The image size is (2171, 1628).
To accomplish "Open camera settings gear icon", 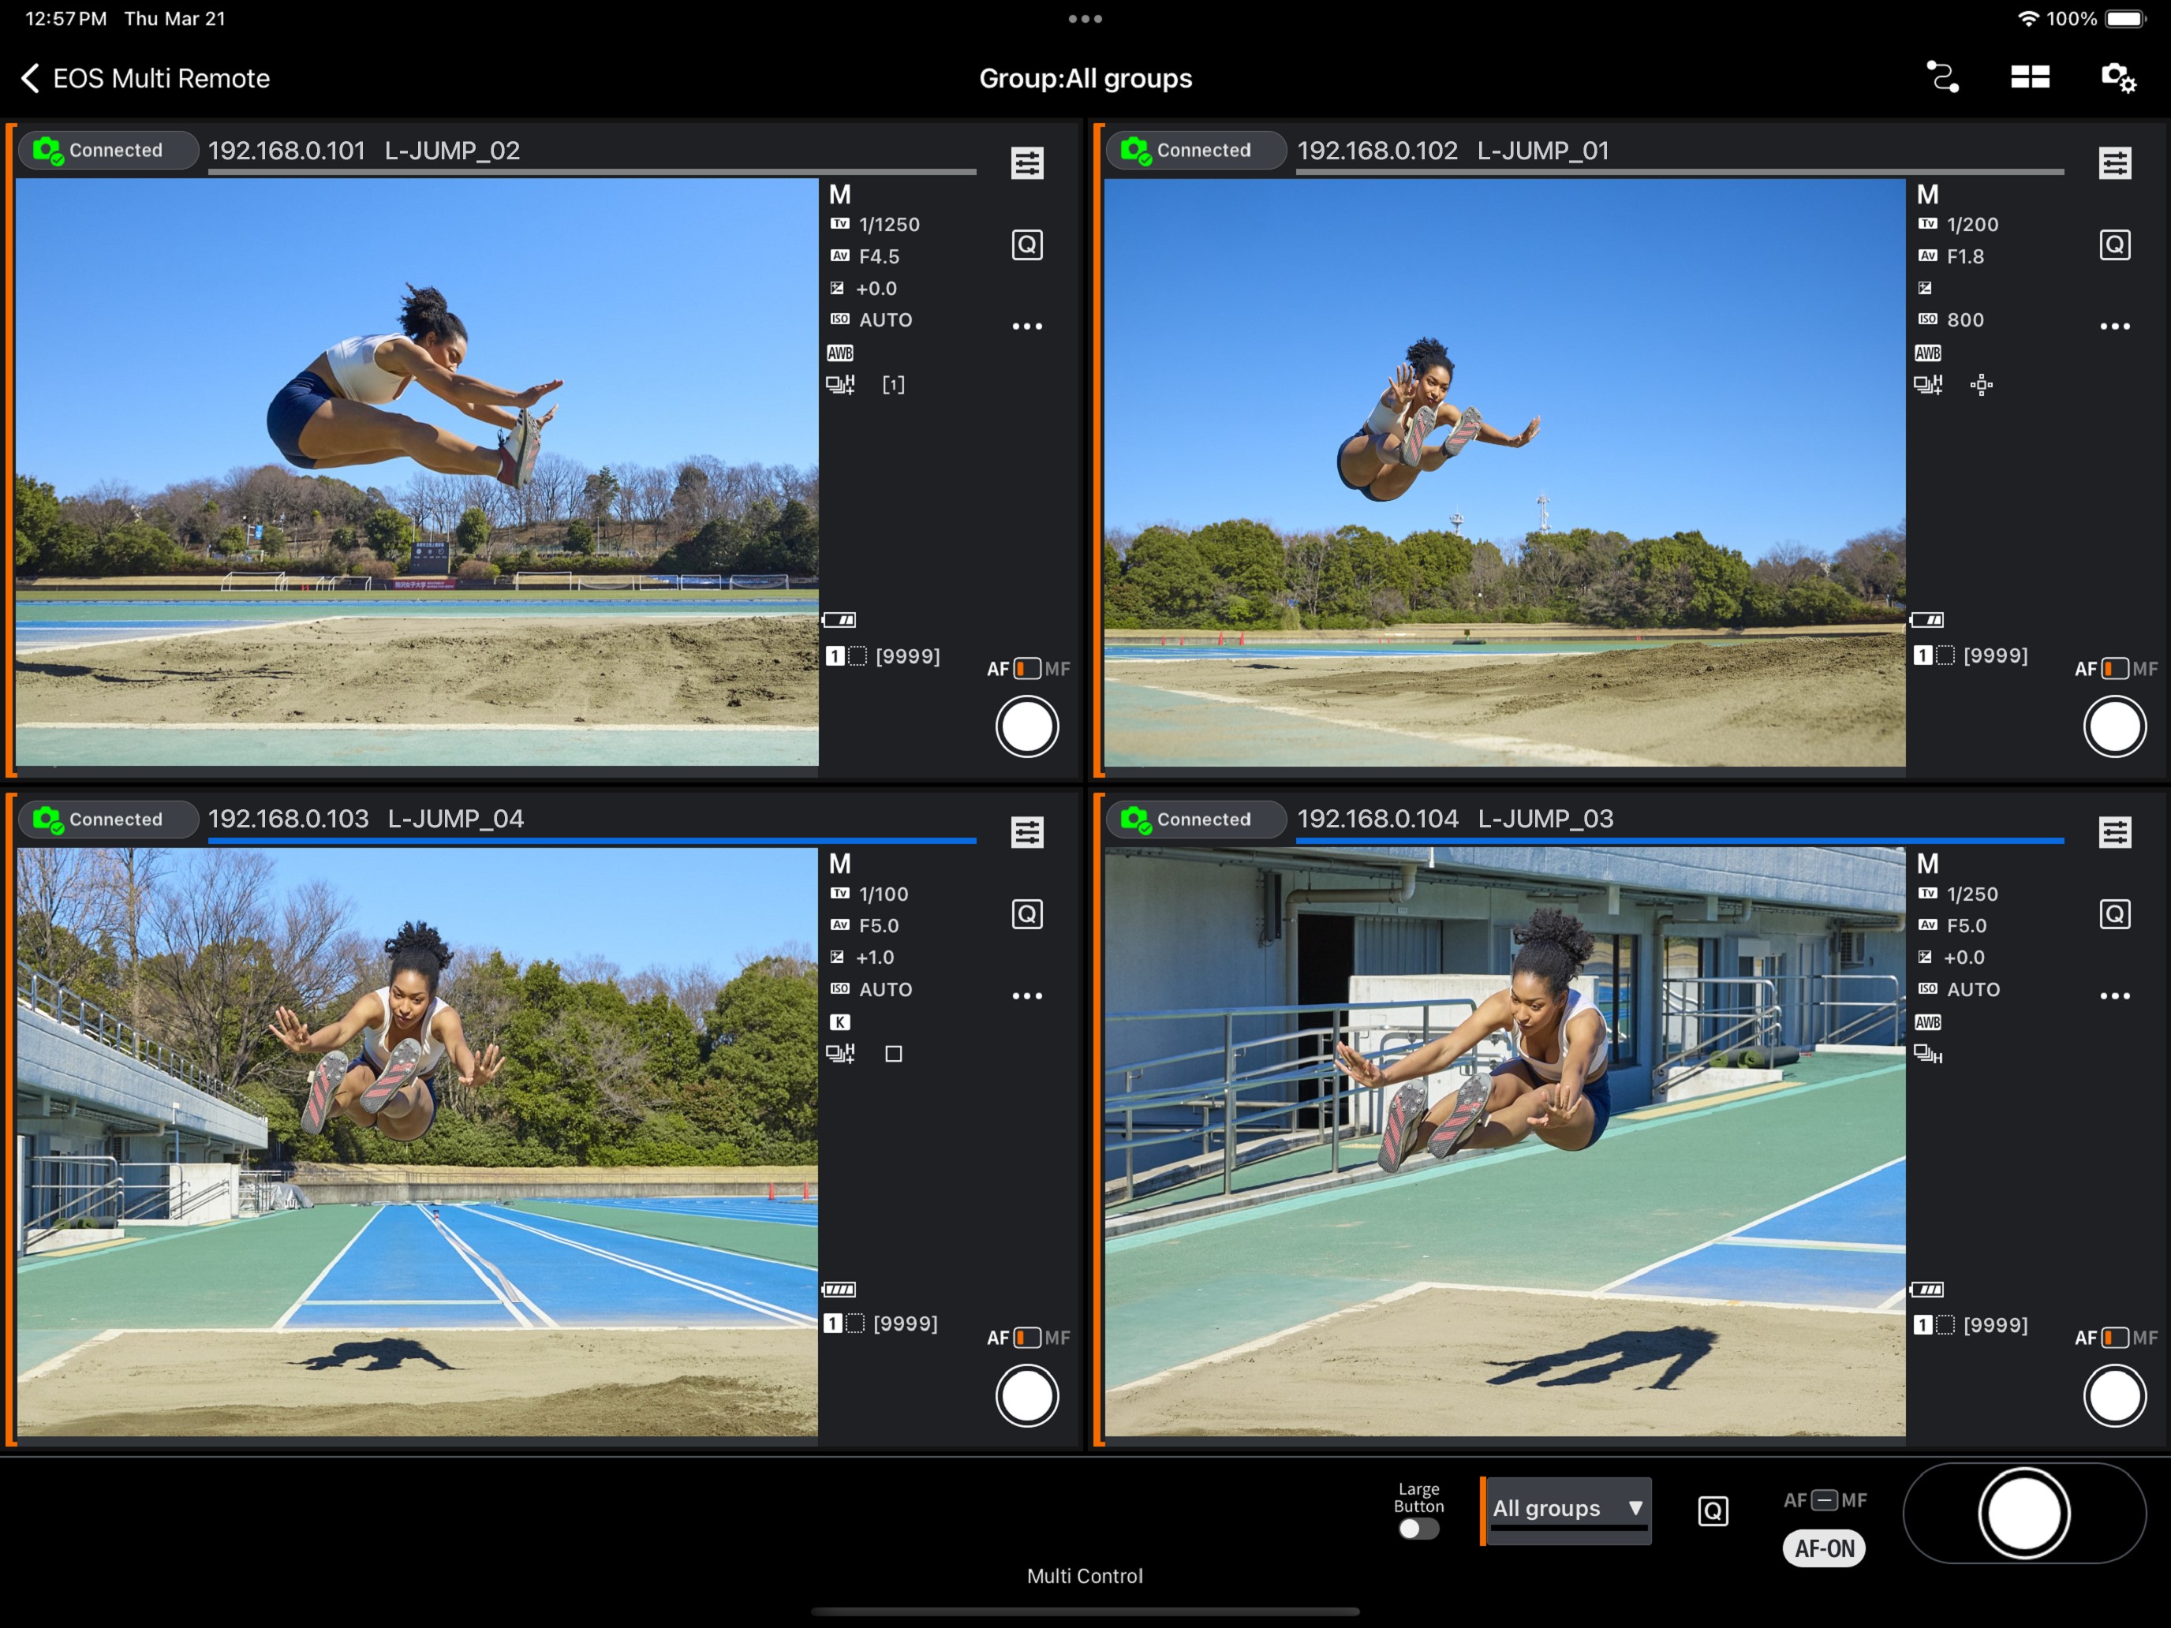I will coord(2117,77).
